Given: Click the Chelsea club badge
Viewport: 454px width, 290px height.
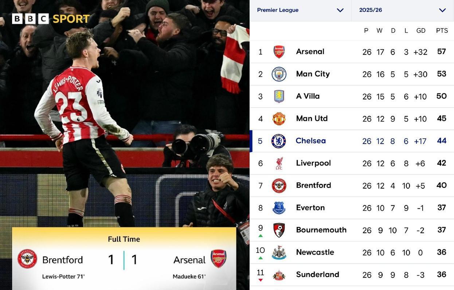Looking at the screenshot, I should pyautogui.click(x=279, y=141).
